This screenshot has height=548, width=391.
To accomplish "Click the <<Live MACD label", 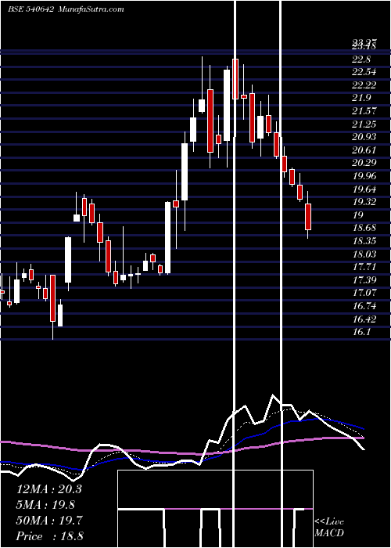I will tap(329, 528).
